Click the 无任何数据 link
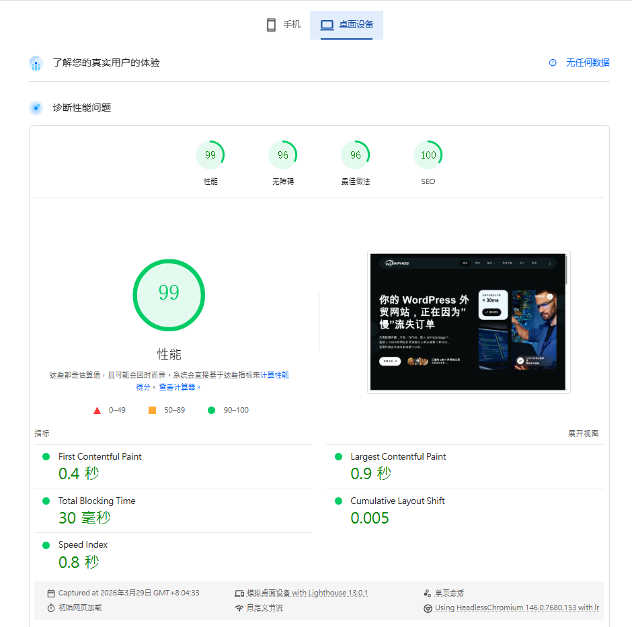632x627 pixels. tap(588, 62)
